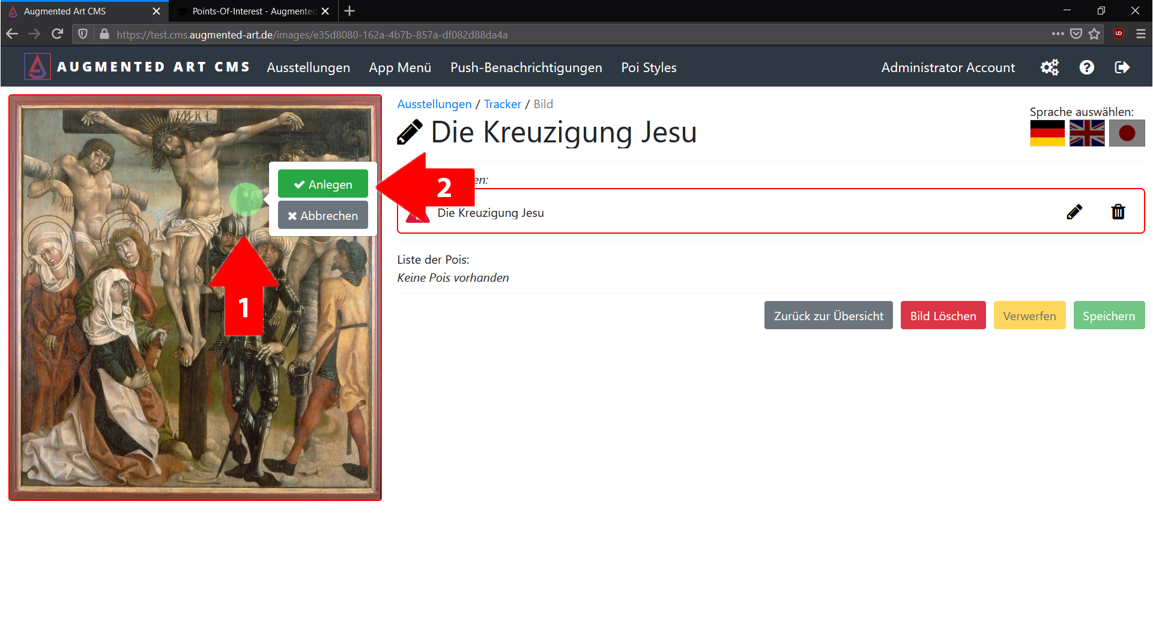Click the crucifixion painting image
The width and height of the screenshot is (1153, 626).
coord(195,297)
